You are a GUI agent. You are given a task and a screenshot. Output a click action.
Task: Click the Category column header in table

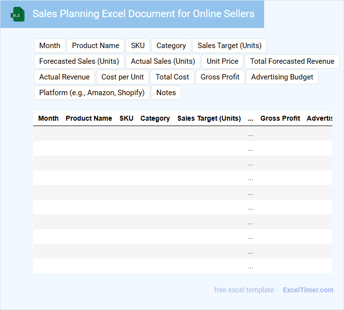tap(155, 118)
